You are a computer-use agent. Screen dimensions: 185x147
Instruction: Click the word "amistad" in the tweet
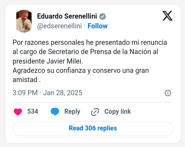(25, 80)
